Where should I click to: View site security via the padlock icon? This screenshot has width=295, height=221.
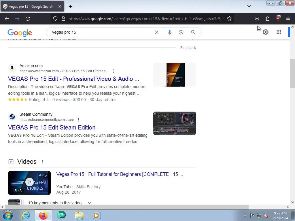(63, 19)
